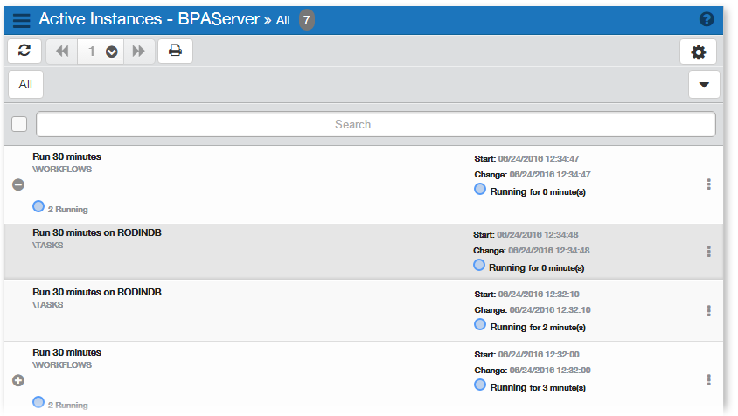Refresh the active instances list
This screenshot has width=738, height=416.
click(24, 52)
